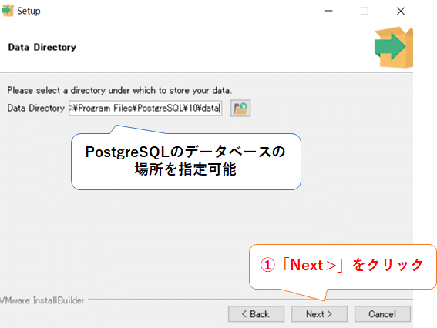Cancel the PostgreSQL setup
The width and height of the screenshot is (437, 328).
[382, 314]
